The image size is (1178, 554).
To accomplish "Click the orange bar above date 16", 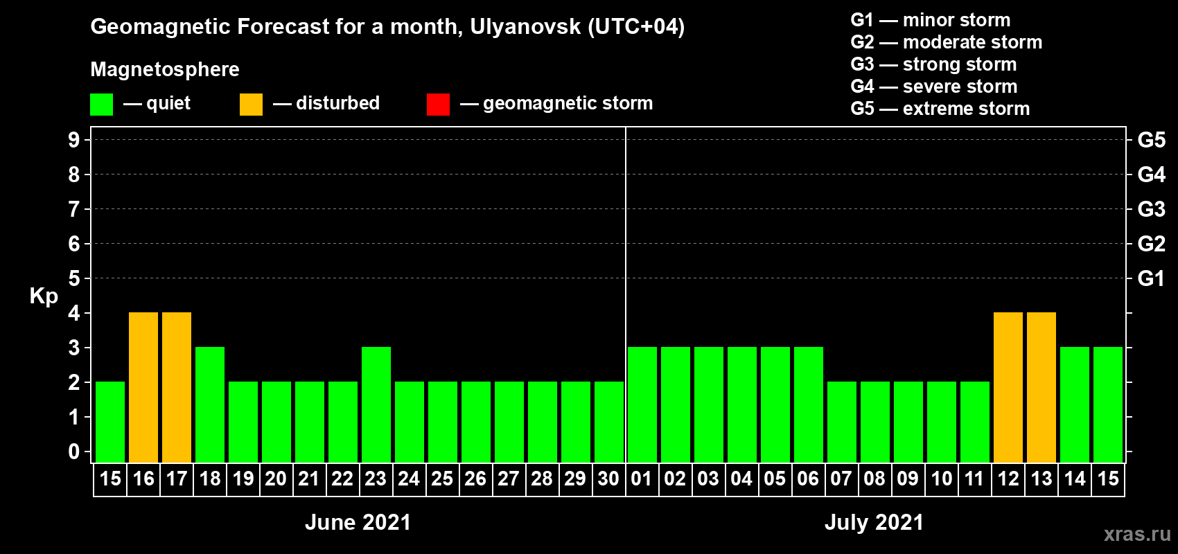I will pos(143,387).
